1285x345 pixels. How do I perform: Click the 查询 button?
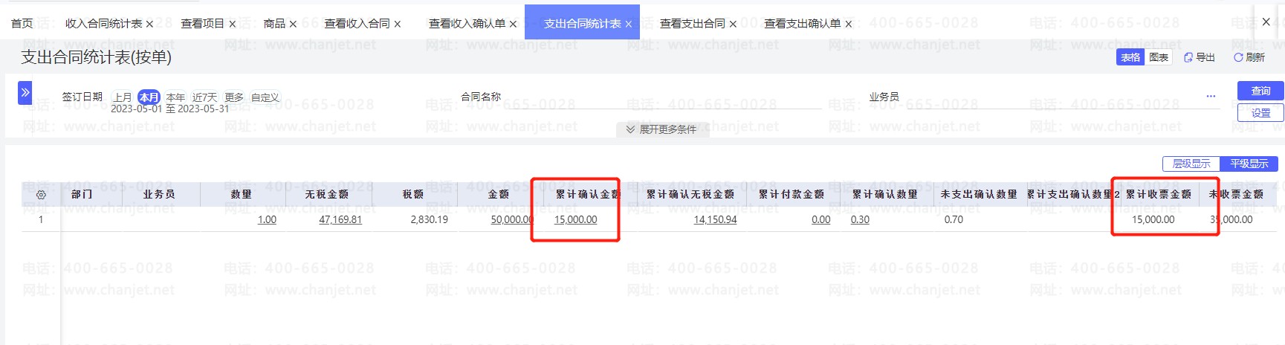[x=1260, y=91]
